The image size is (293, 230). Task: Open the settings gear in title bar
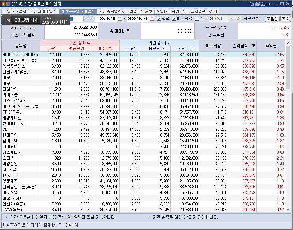point(269,4)
